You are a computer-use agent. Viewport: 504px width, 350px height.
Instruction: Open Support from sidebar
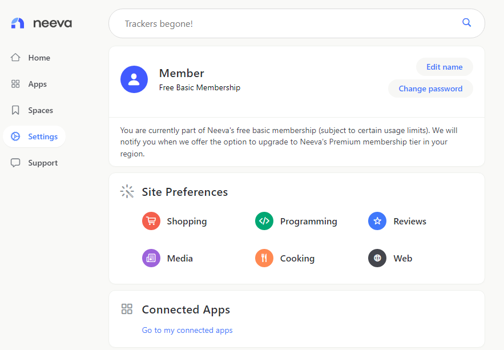34,163
